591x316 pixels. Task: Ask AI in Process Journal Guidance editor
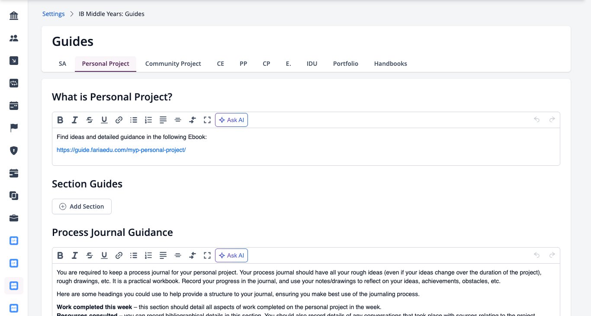(231, 255)
